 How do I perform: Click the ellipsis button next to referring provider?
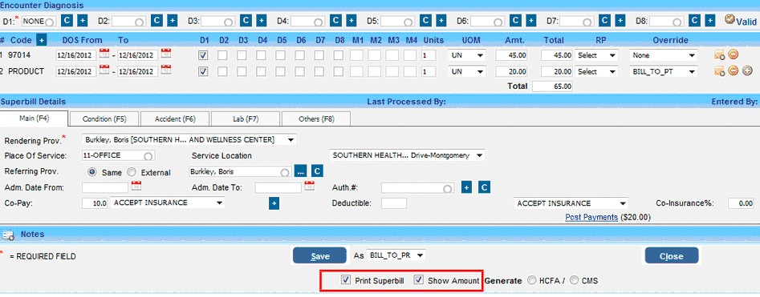tap(301, 171)
